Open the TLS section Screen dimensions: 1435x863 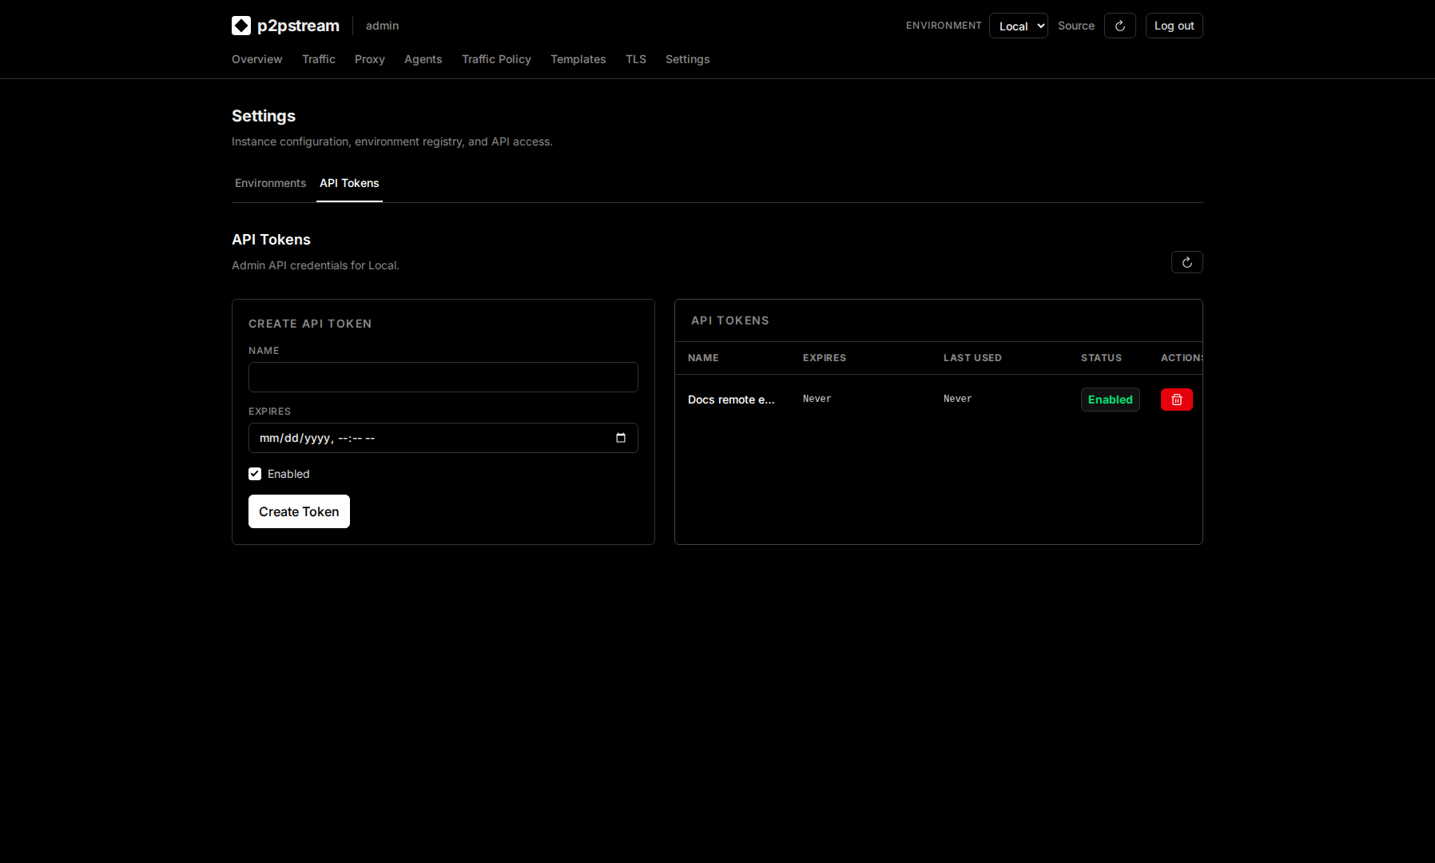coord(636,59)
